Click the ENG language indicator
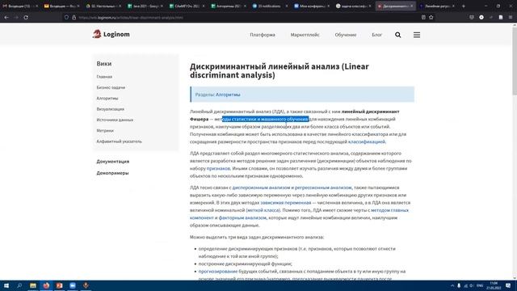This screenshot has height=291, width=517. pos(480,285)
